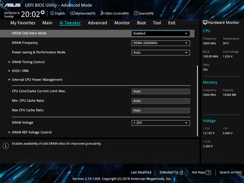Click +12V reading 12.192 V

tap(209, 133)
